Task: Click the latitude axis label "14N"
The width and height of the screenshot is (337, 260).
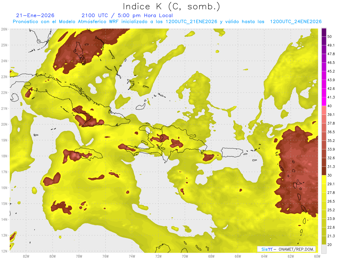Action: click(x=4, y=219)
